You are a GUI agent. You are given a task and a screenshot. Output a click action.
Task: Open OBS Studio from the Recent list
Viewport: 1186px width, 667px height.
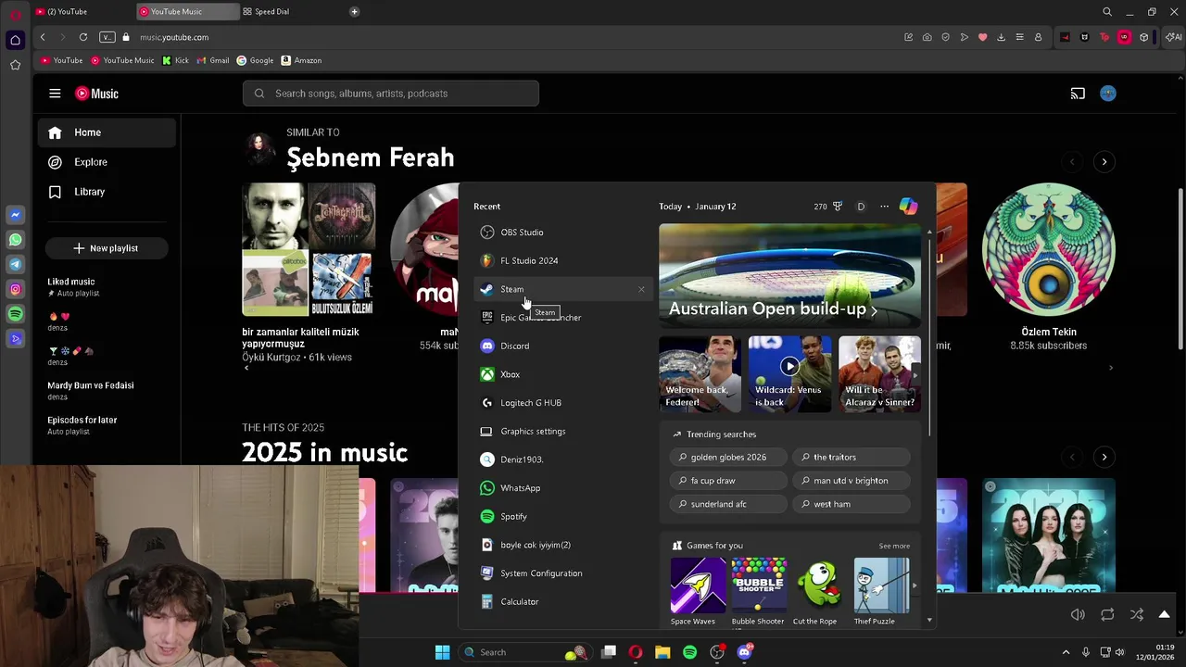(x=562, y=233)
